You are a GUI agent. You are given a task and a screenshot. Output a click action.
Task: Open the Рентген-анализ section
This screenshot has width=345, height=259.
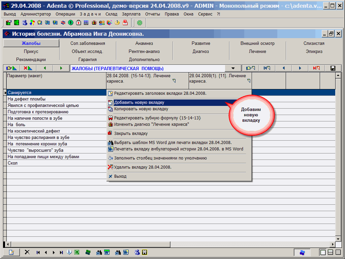[144, 52]
